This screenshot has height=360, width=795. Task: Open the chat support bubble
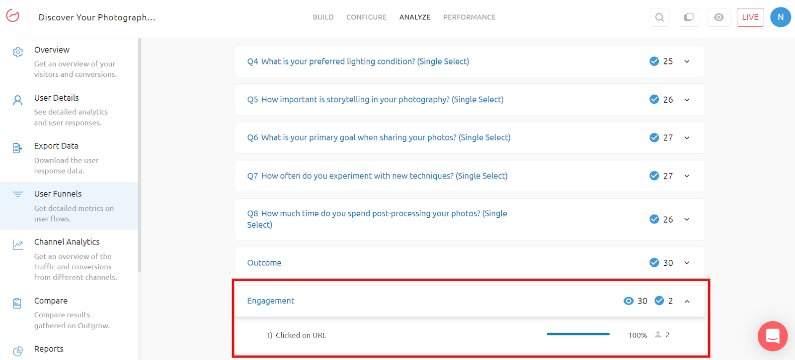772,336
